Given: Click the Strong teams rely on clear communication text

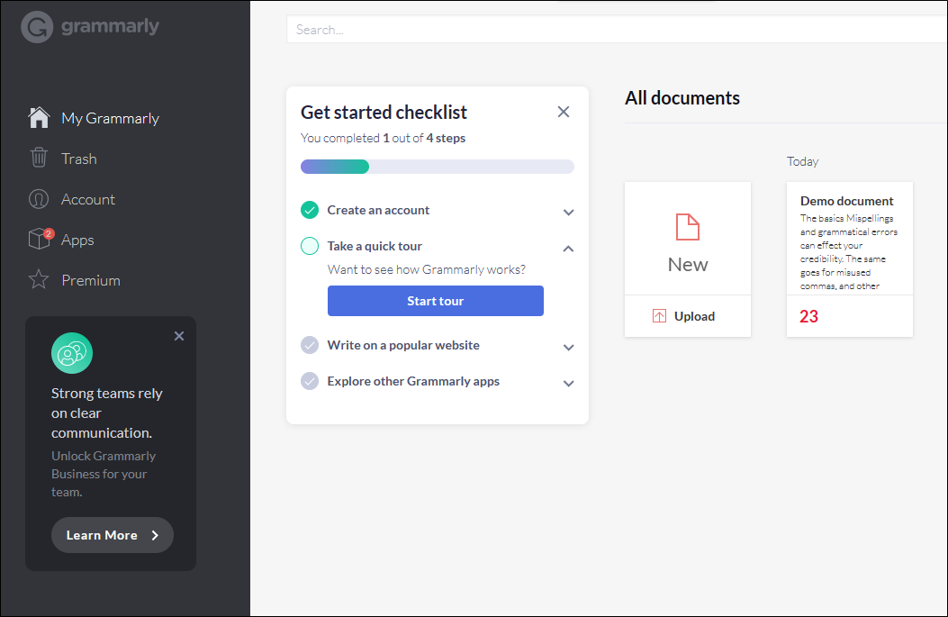Looking at the screenshot, I should coord(107,413).
